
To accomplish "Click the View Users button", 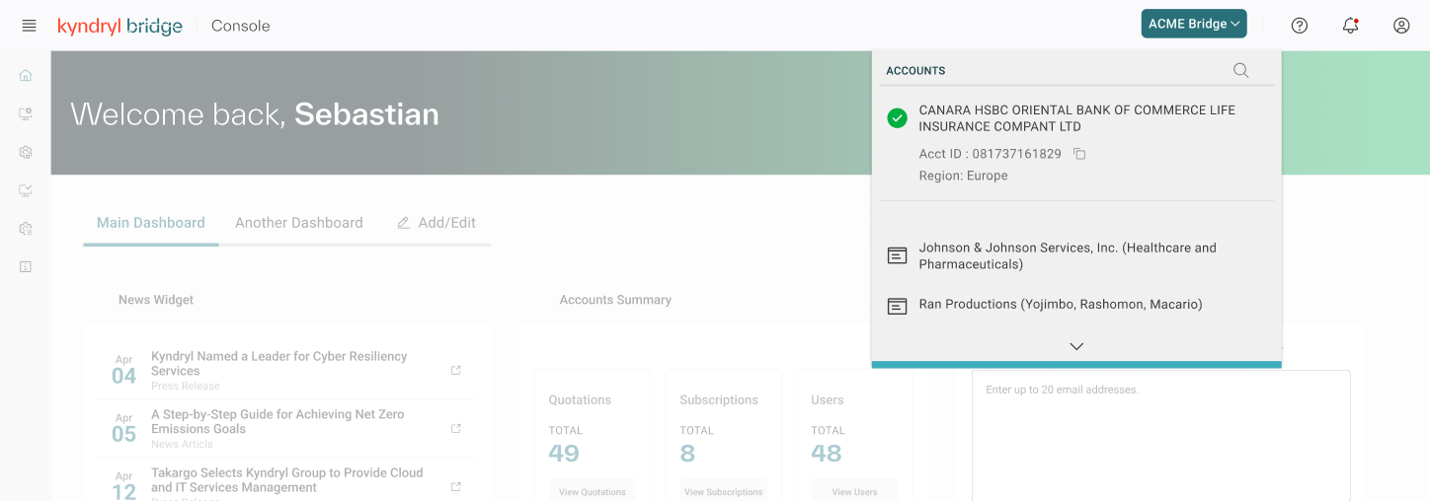I will (854, 491).
